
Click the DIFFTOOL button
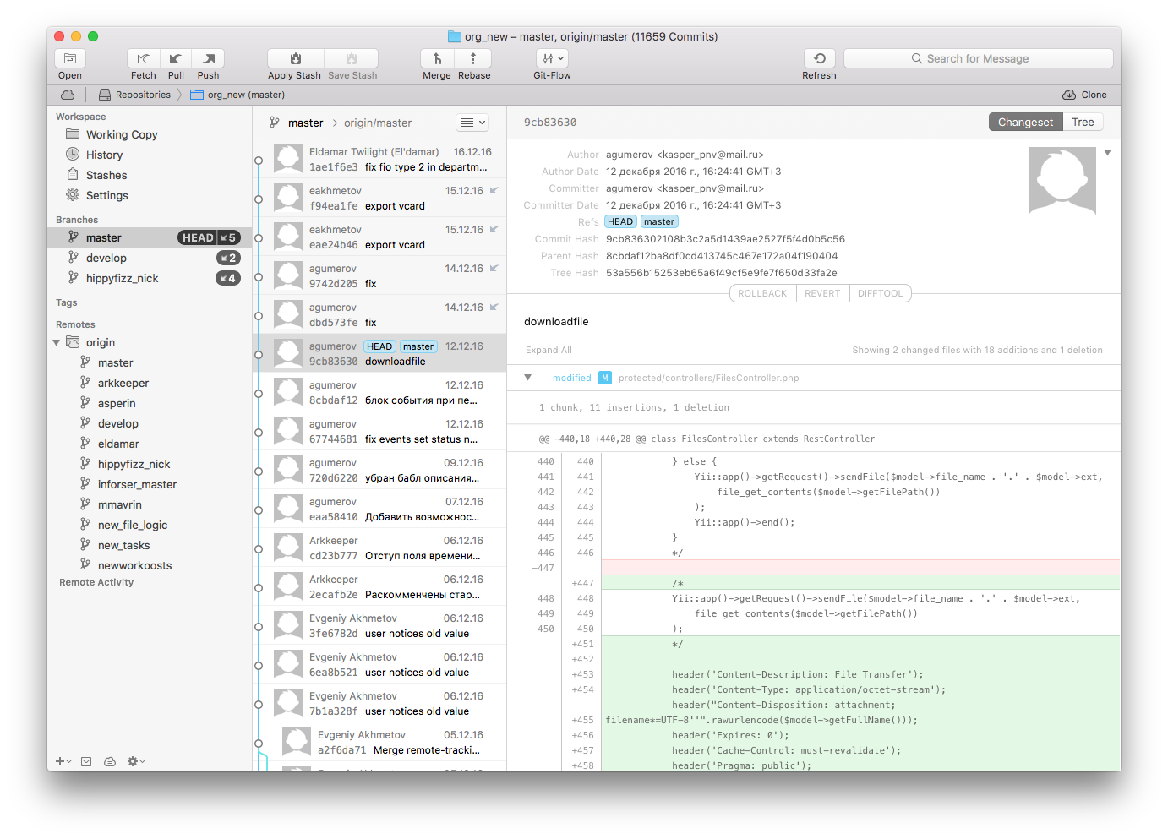(x=880, y=294)
